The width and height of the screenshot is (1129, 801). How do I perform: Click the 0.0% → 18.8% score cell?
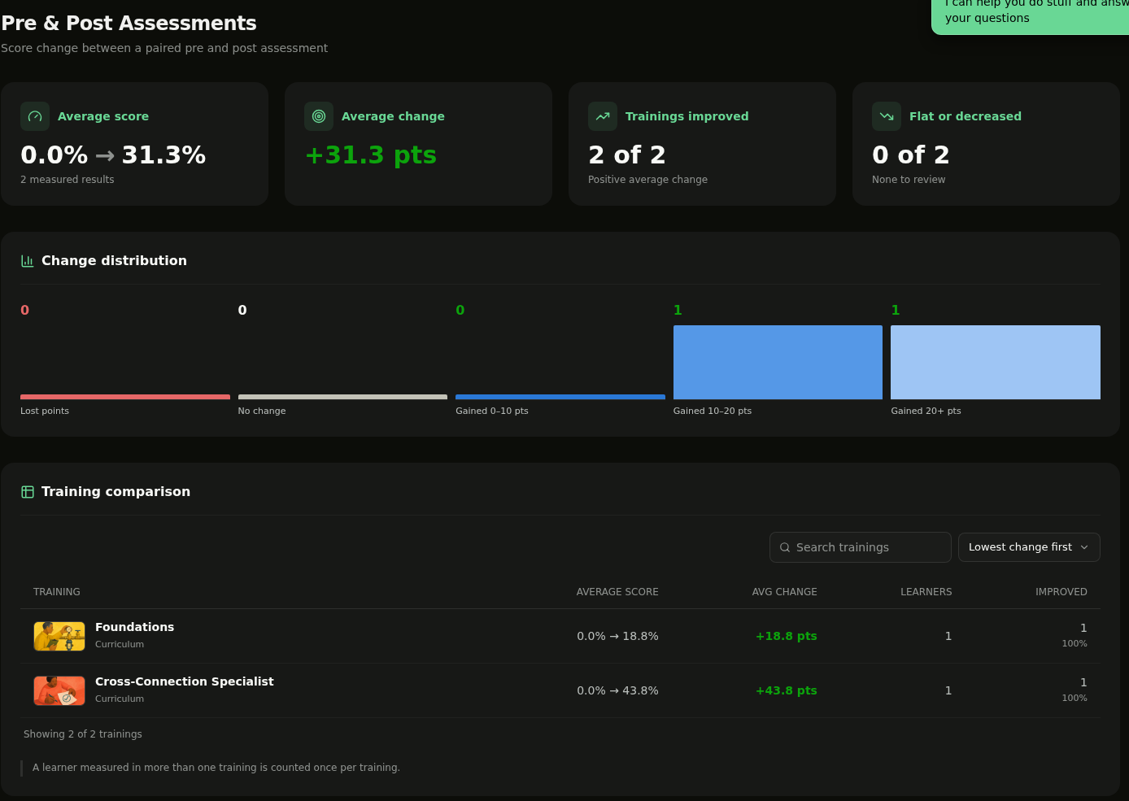(617, 636)
